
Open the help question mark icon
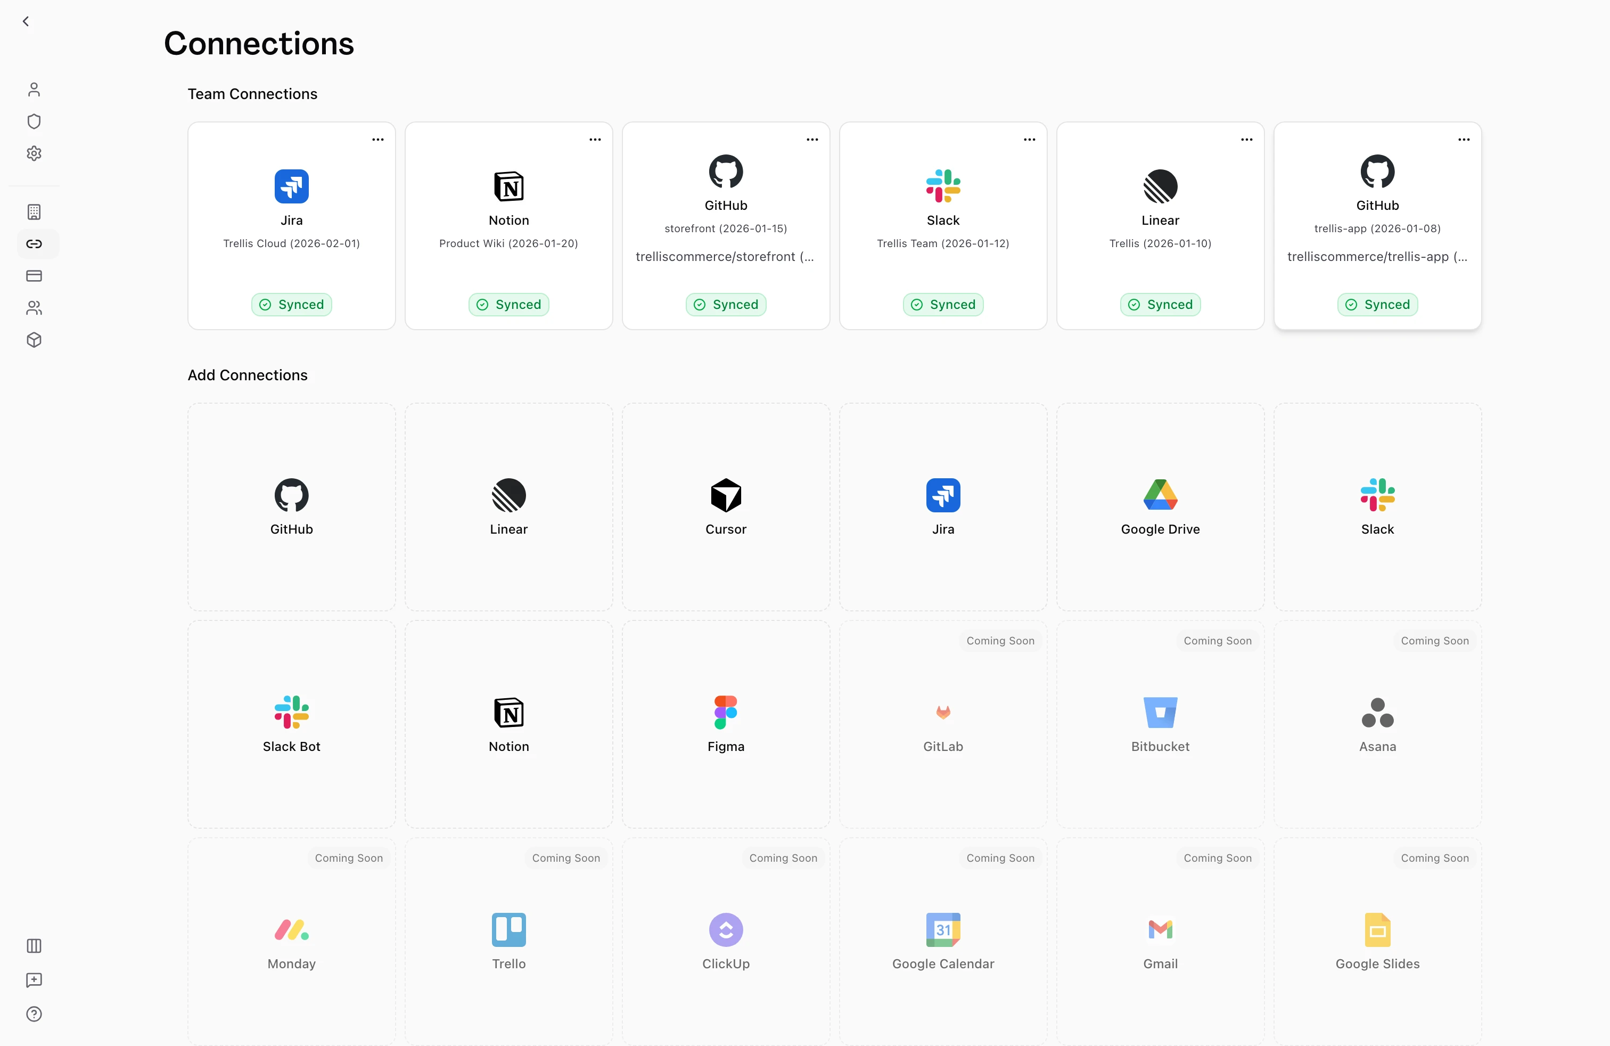click(34, 1014)
